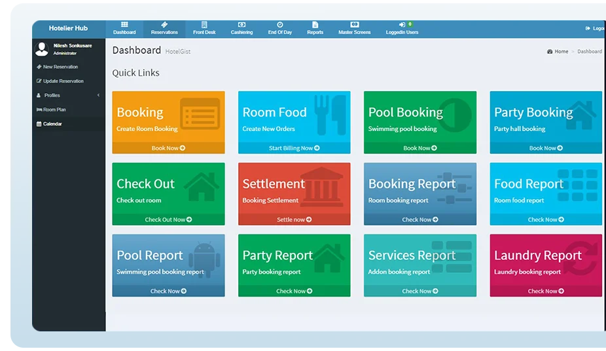Select the Cashiering icon in top bar
Image resolution: width=606 pixels, height=351 pixels.
241,25
